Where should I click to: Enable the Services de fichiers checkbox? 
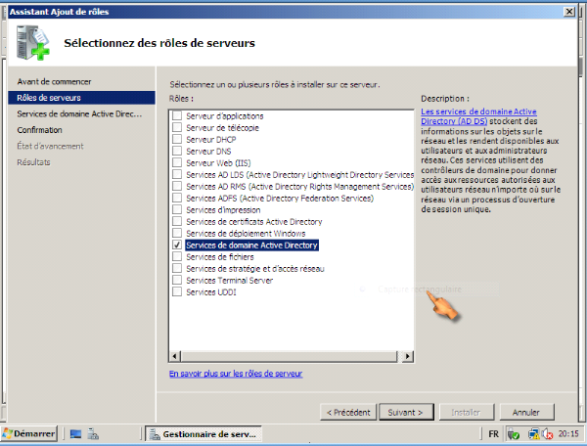pyautogui.click(x=177, y=256)
